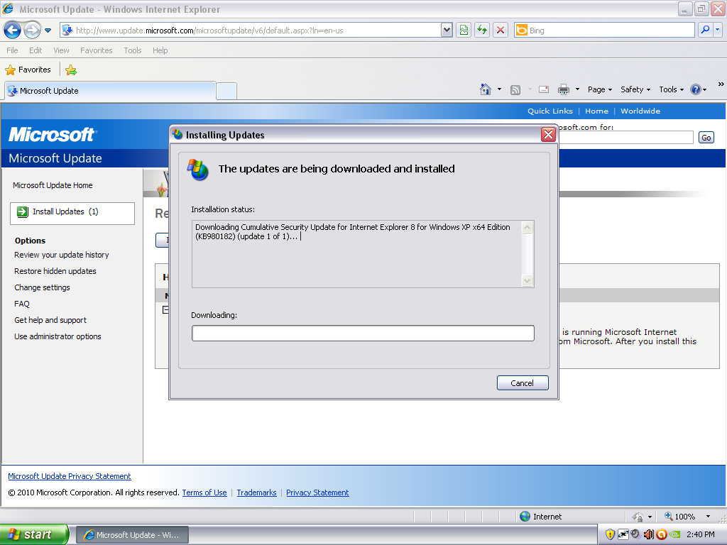Click the address bar URL field
Viewport: 727px width, 545px height.
point(251,31)
